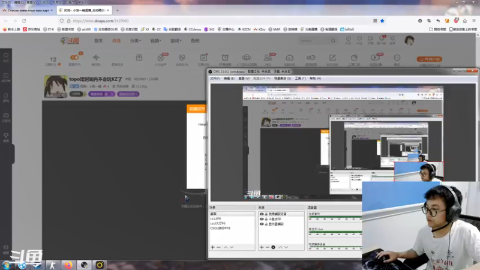Open the alarm clock icon in streamer toolbar
Viewport: 480px width, 270px height.
point(225,59)
